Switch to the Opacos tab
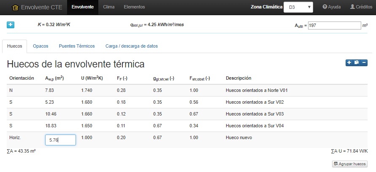376x172 pixels. [41, 46]
